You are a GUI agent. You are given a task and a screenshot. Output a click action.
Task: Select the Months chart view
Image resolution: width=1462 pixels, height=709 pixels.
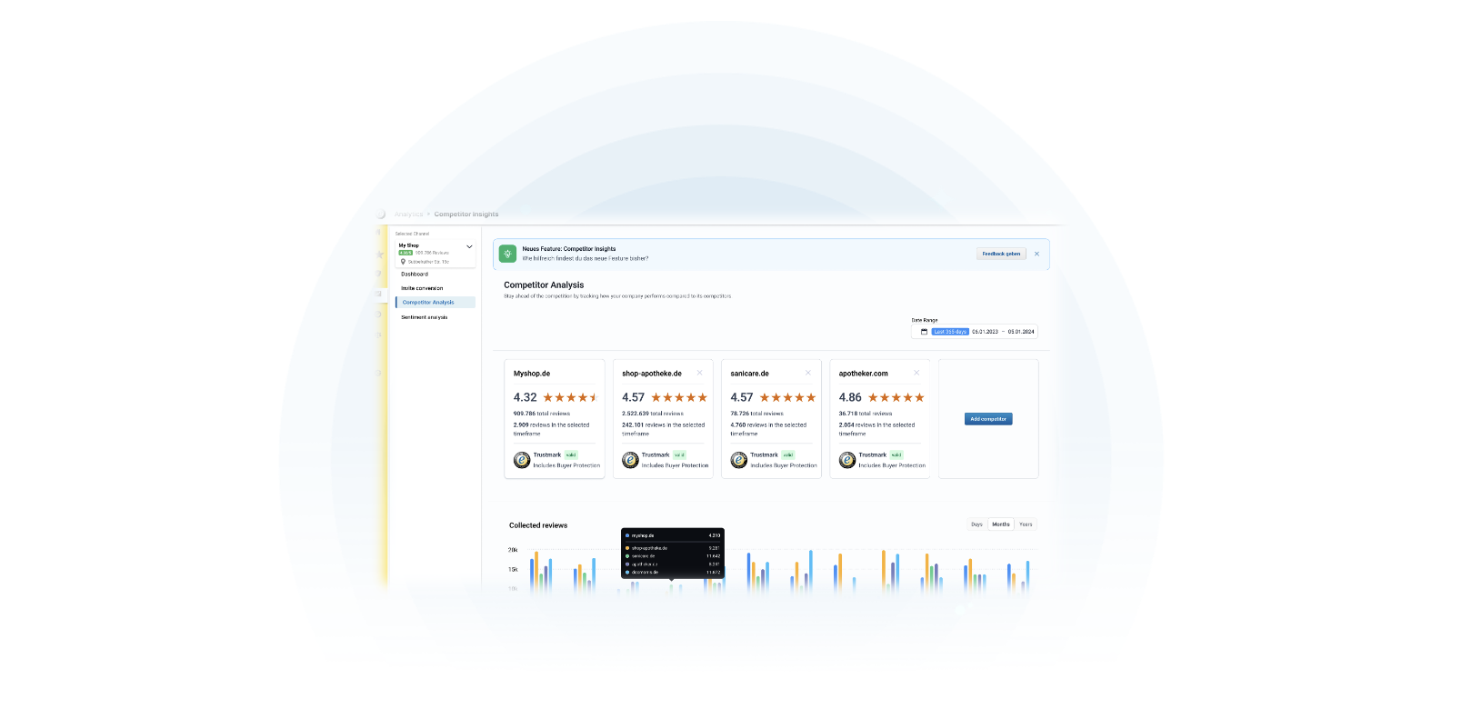1001,524
